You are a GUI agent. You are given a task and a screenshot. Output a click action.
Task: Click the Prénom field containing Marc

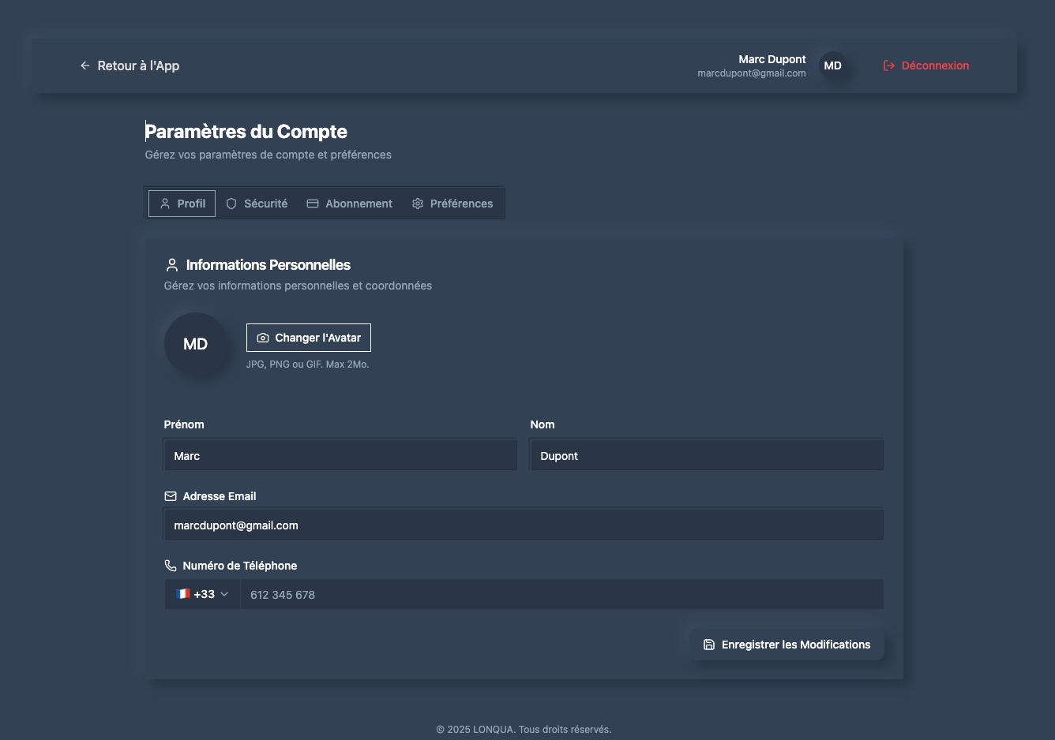click(x=340, y=456)
